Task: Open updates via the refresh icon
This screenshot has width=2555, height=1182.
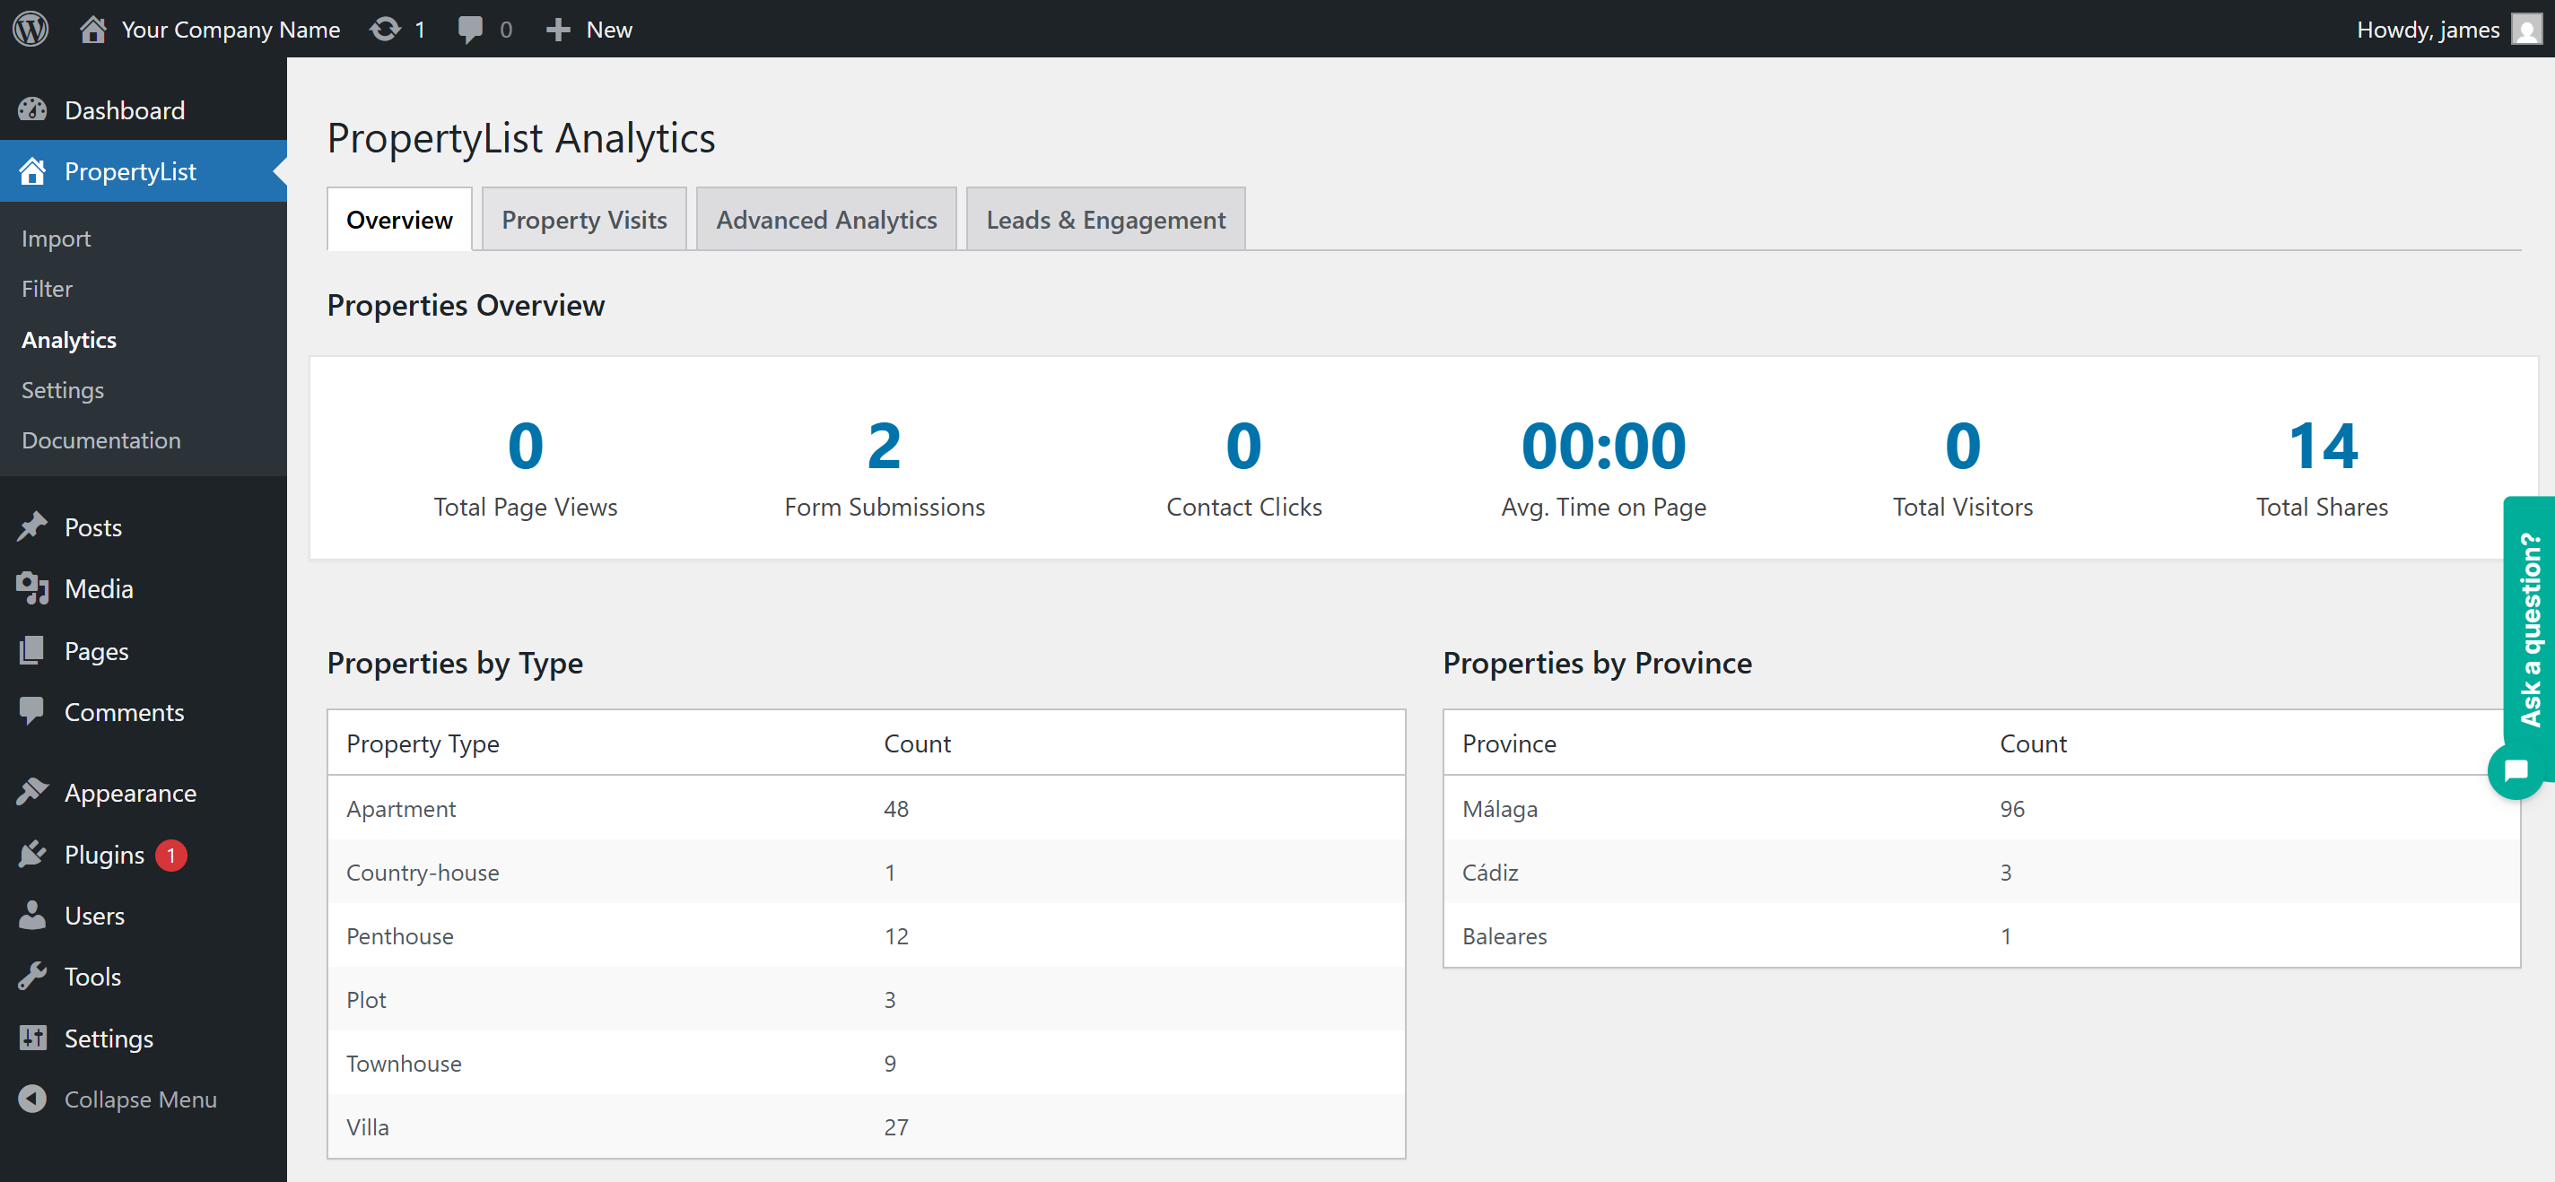Action: (387, 29)
